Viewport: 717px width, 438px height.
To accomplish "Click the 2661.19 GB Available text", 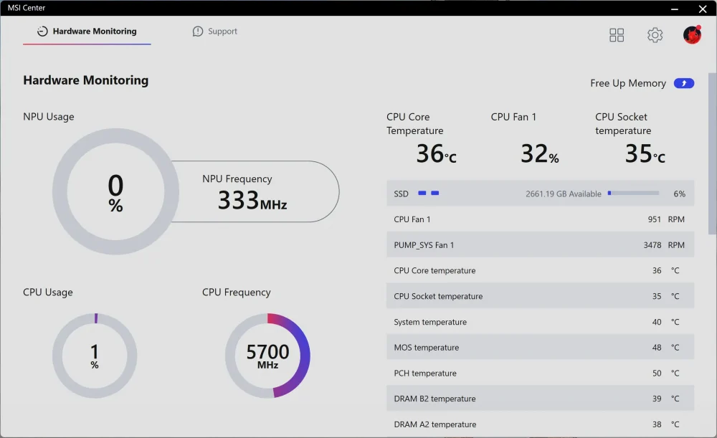I will click(x=564, y=194).
